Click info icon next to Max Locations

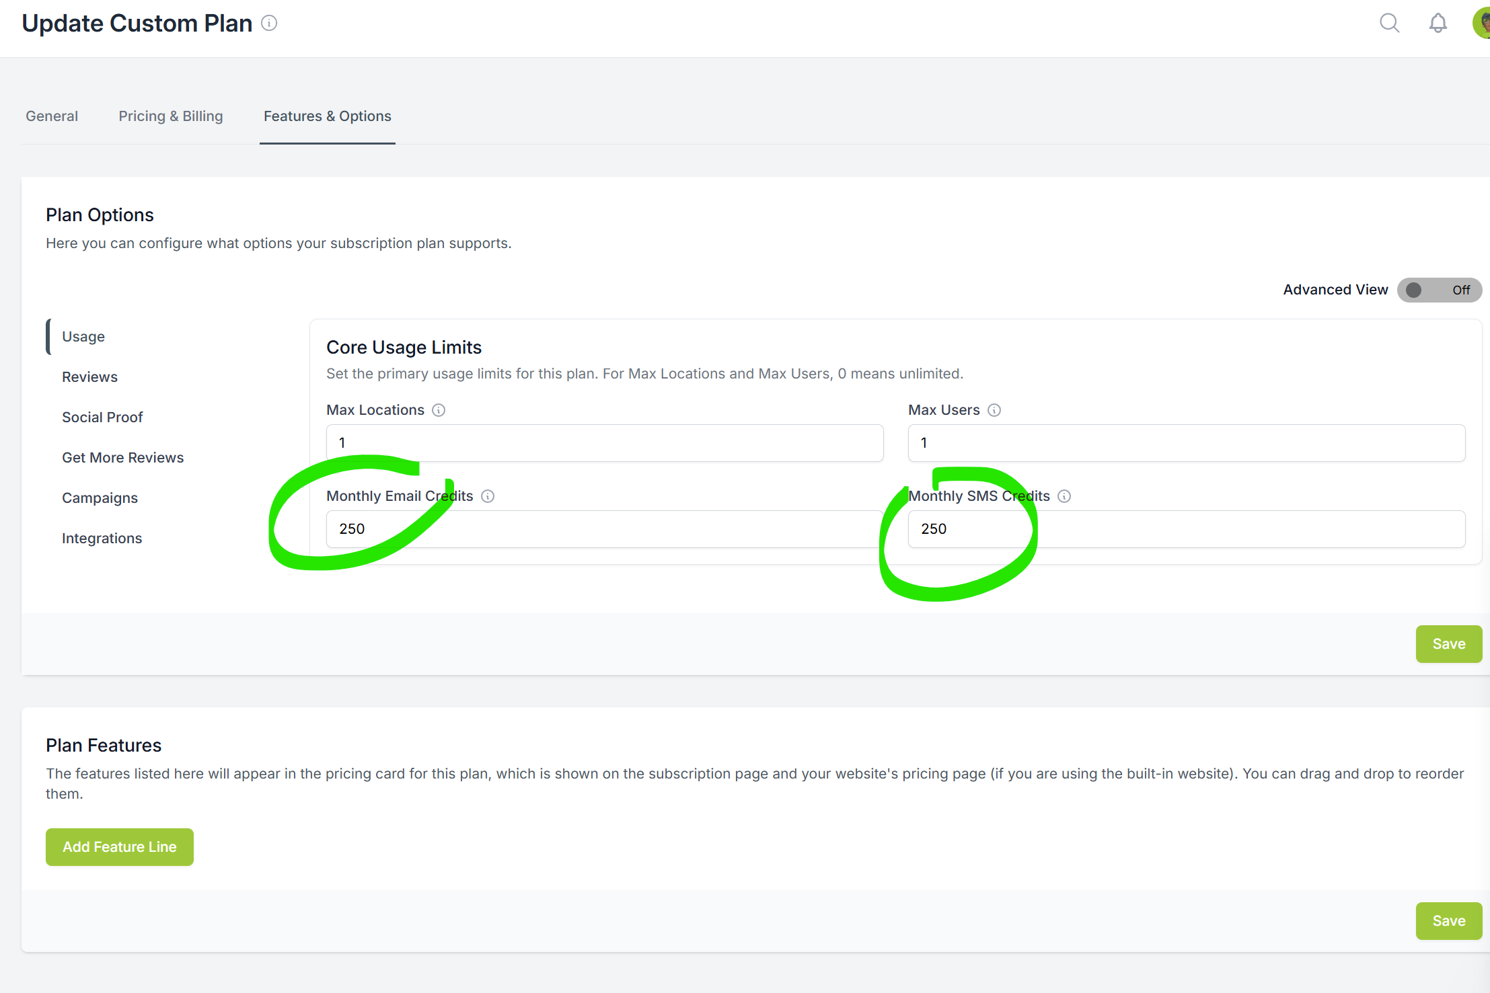click(439, 410)
